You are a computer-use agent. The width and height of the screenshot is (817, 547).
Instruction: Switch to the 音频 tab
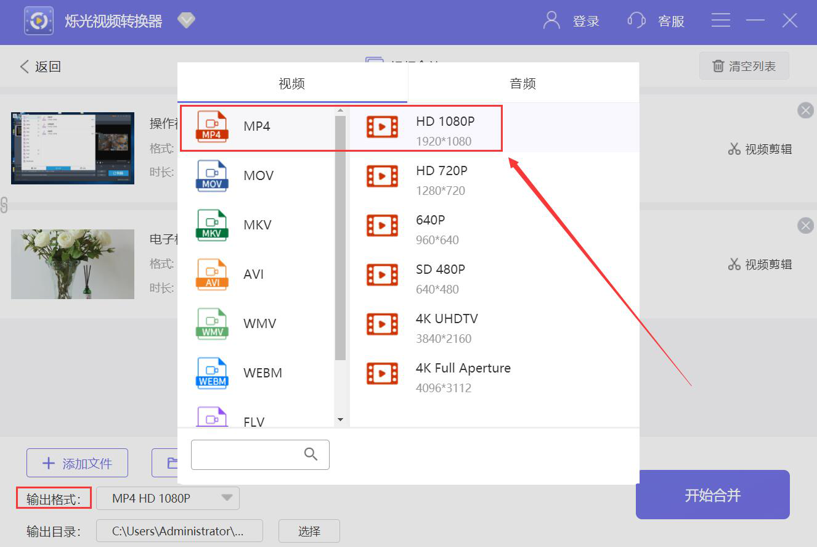click(x=523, y=83)
